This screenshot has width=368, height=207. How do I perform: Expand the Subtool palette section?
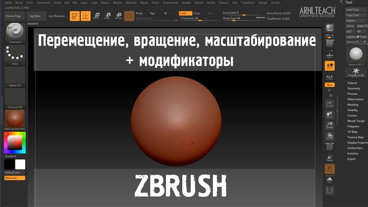(352, 83)
